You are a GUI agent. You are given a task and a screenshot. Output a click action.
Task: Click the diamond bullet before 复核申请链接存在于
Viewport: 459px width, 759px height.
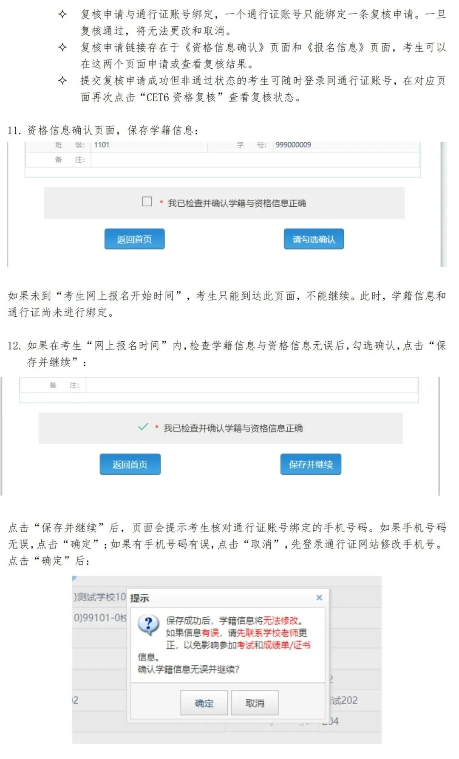click(62, 48)
